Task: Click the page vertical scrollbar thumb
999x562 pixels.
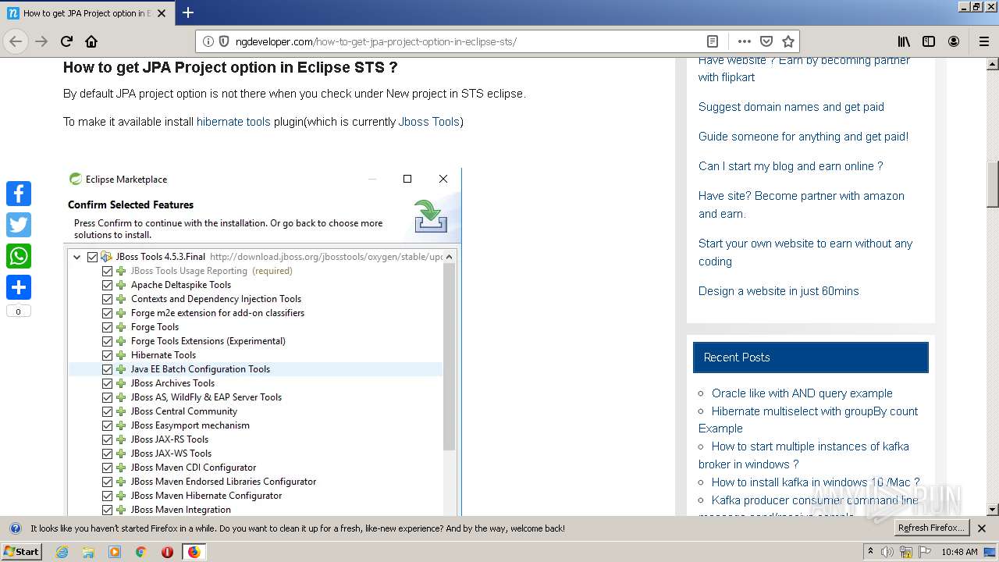Action: coord(992,183)
